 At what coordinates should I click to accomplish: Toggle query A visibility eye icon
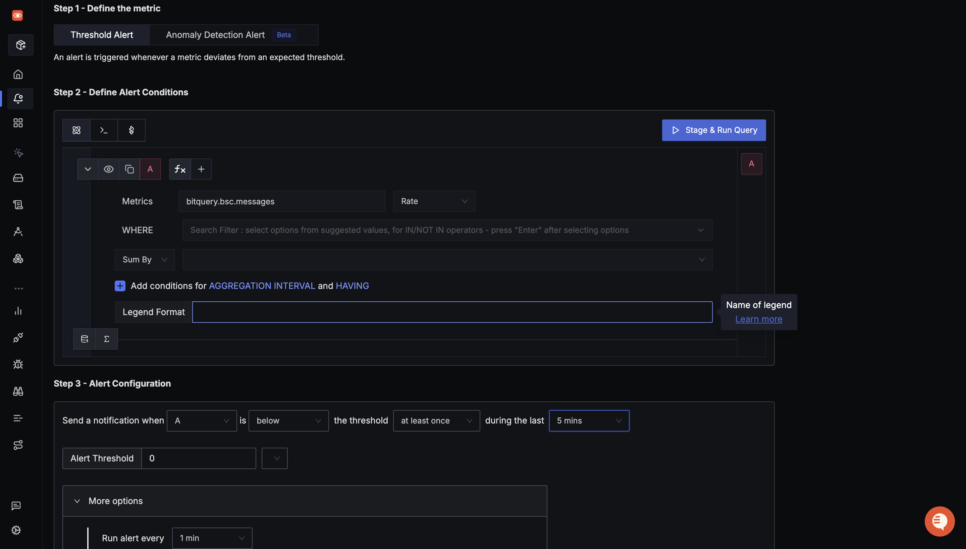point(108,169)
